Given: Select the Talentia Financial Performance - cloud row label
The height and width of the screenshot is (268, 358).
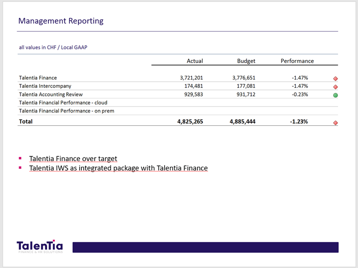Looking at the screenshot, I should (63, 103).
